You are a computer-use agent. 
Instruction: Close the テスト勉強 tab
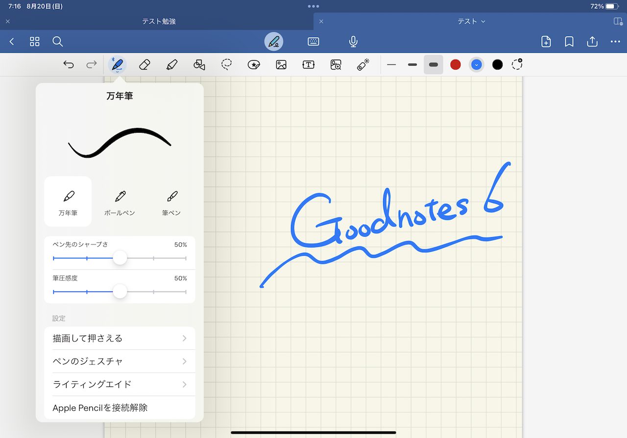pos(8,22)
